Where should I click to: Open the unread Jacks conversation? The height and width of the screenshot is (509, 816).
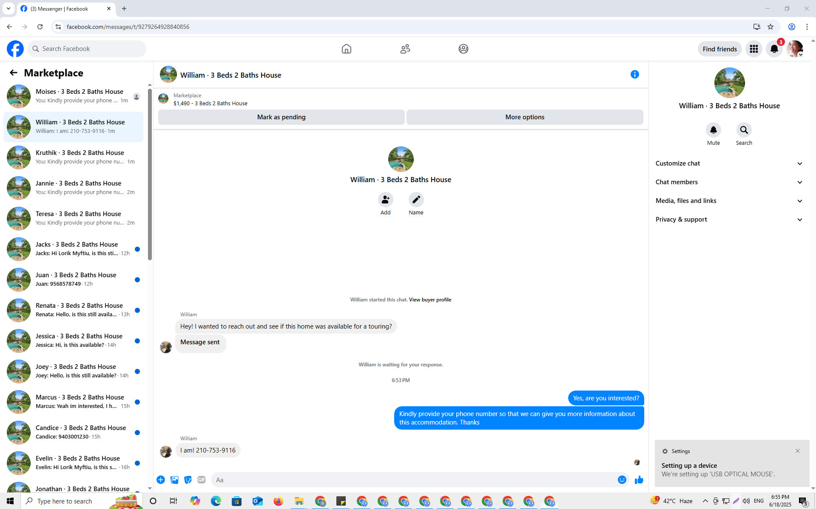(73, 249)
